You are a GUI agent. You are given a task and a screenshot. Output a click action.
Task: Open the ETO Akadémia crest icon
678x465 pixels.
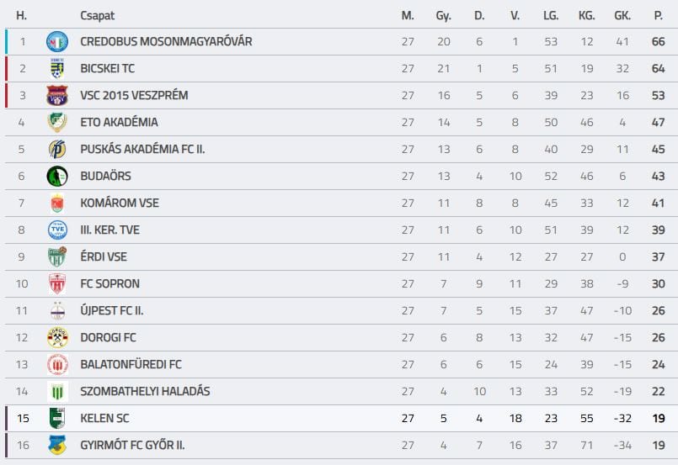[57, 122]
